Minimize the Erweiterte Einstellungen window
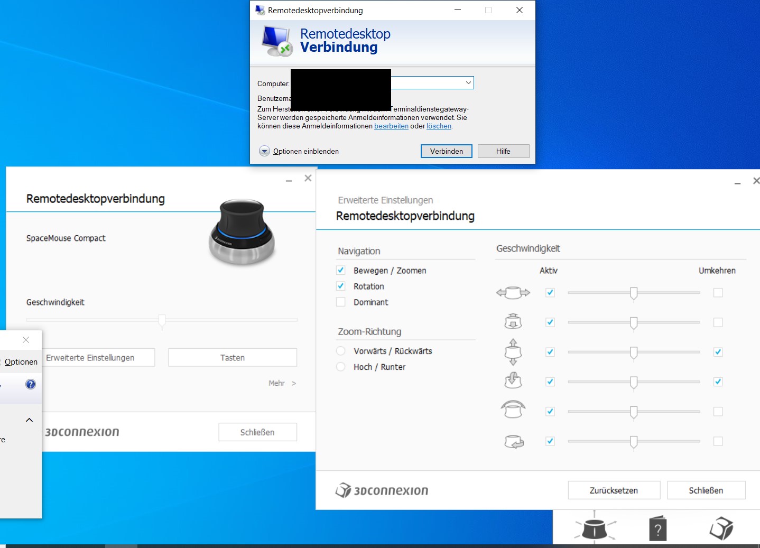 coord(737,183)
